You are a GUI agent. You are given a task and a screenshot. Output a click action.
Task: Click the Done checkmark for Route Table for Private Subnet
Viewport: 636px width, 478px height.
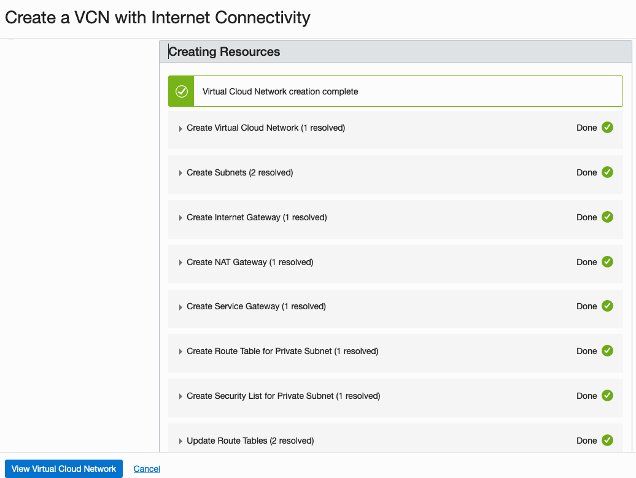pyautogui.click(x=607, y=351)
